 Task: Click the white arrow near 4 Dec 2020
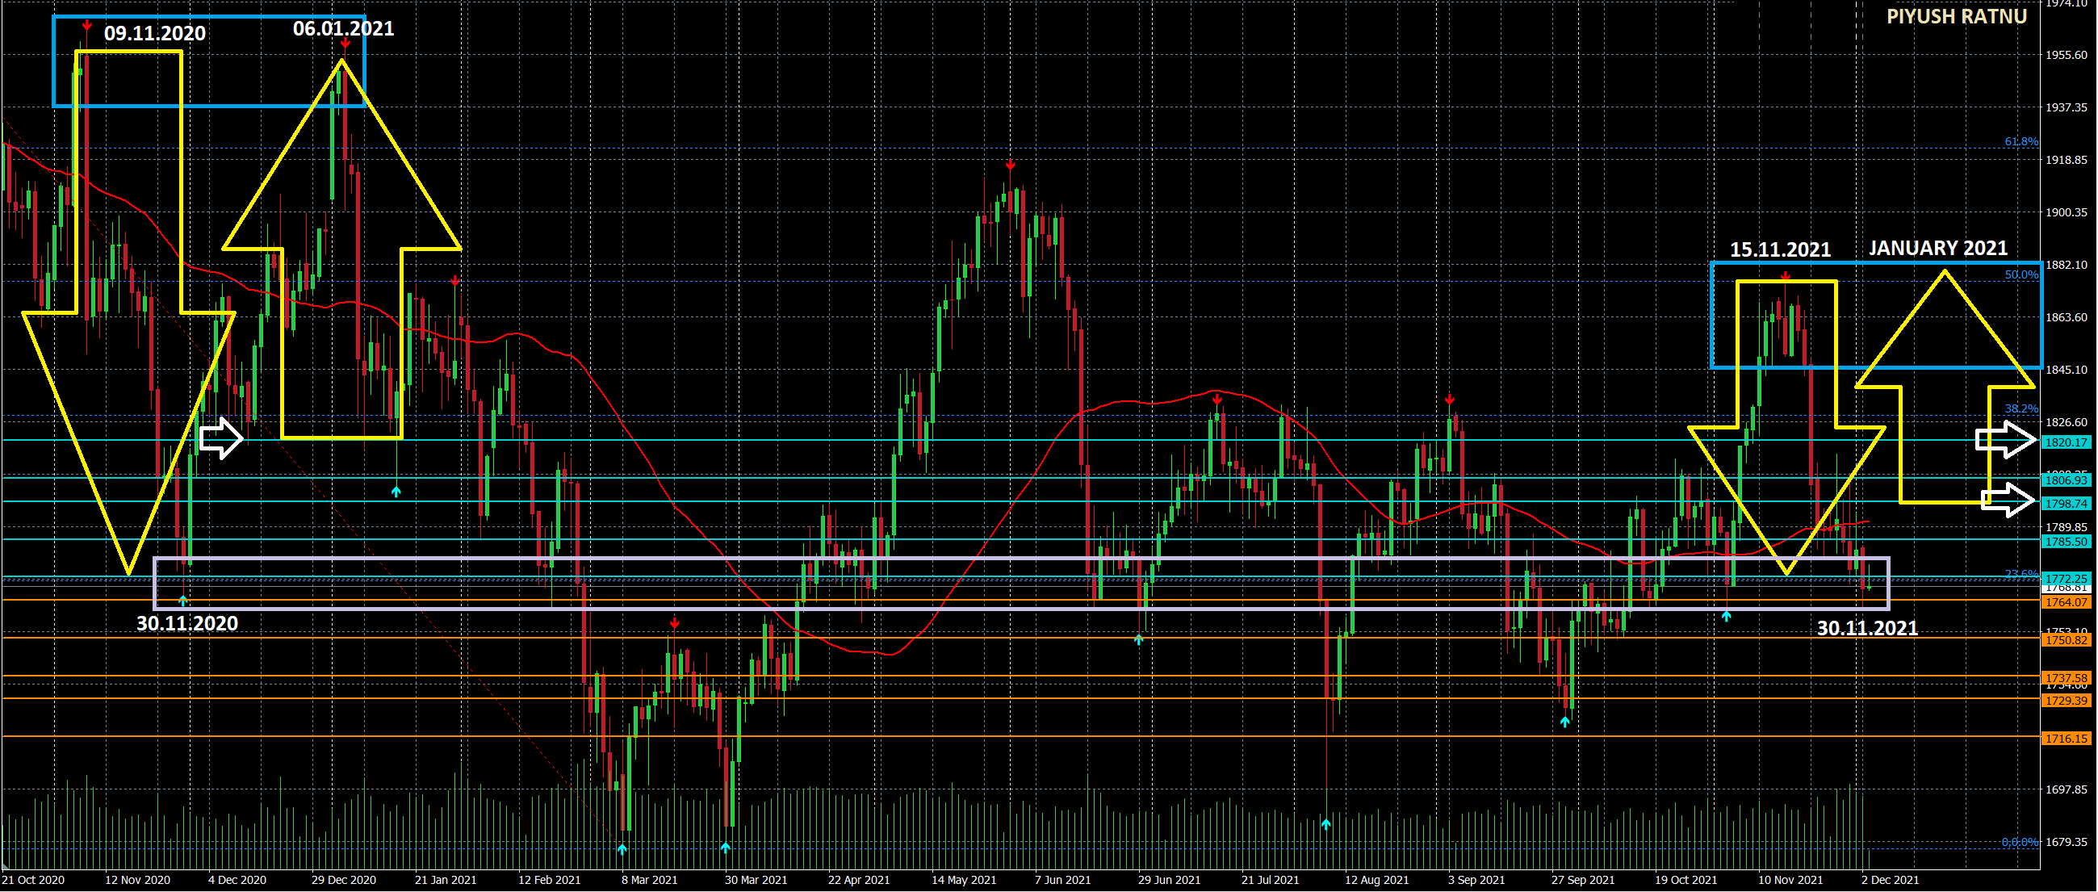click(220, 439)
